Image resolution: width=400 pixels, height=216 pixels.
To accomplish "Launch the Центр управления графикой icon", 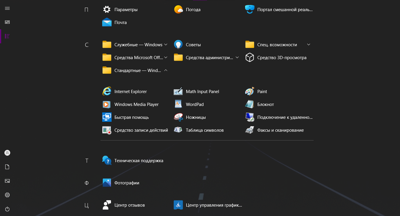I will click(178, 205).
